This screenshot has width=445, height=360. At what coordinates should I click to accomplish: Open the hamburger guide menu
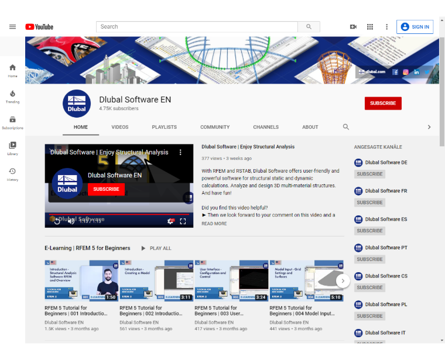(x=12, y=27)
